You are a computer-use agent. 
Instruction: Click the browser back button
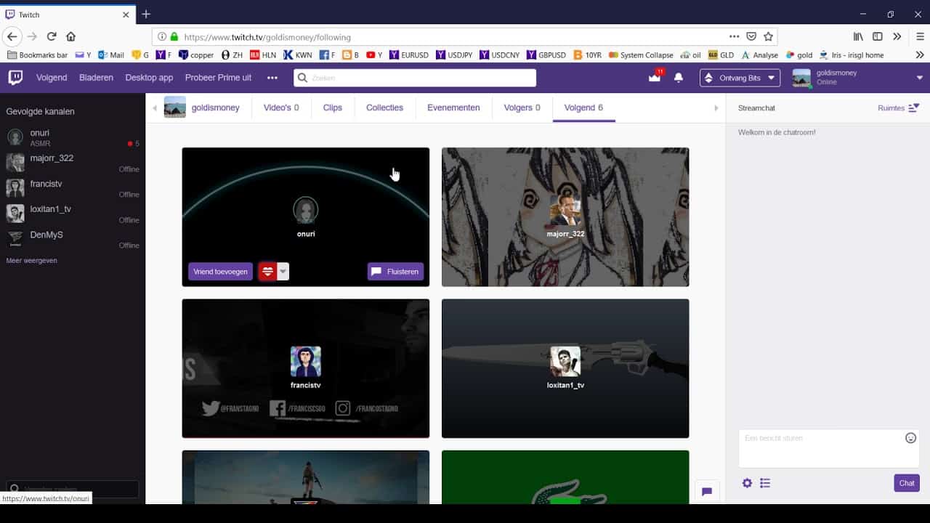[12, 36]
